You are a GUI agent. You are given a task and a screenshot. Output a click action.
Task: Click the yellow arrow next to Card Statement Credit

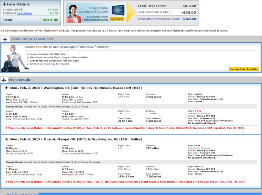click(170, 12)
